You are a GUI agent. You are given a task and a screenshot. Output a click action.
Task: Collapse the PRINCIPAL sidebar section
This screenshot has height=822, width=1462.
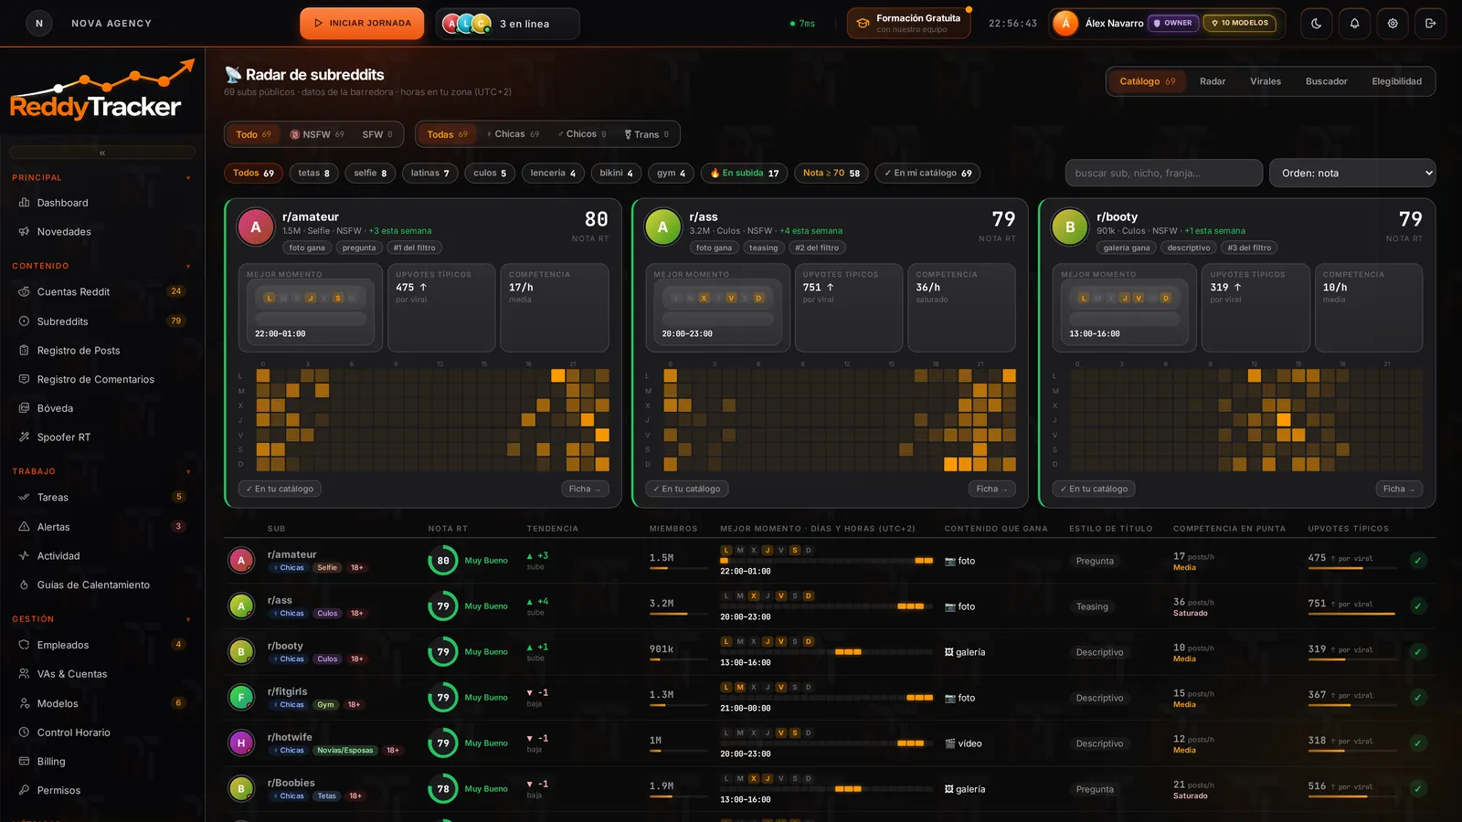pyautogui.click(x=187, y=178)
